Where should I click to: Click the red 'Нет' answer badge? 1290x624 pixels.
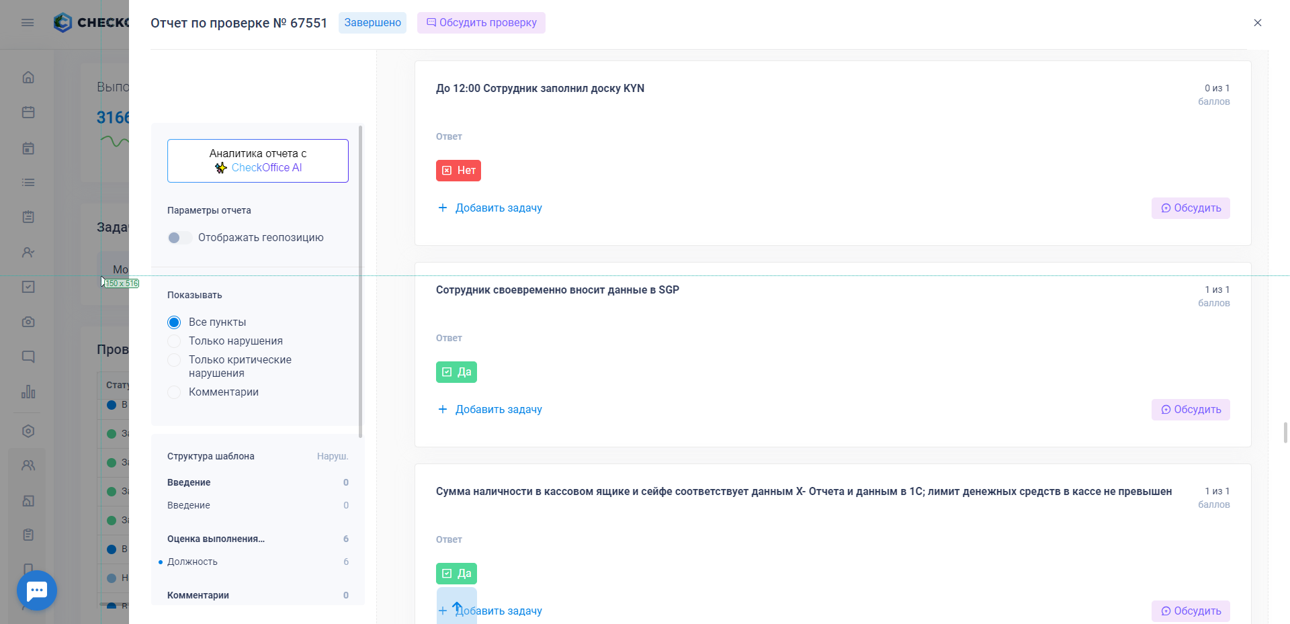click(x=458, y=171)
